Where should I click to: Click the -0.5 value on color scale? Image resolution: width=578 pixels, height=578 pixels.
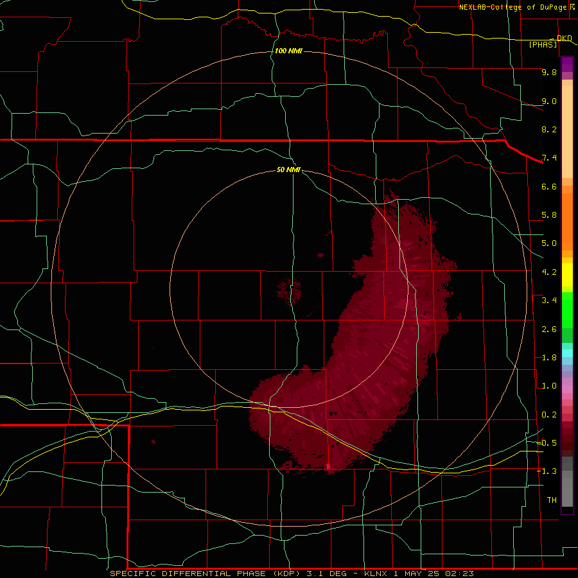coord(547,443)
